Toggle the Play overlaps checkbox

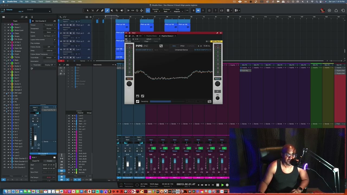[x=54, y=43]
